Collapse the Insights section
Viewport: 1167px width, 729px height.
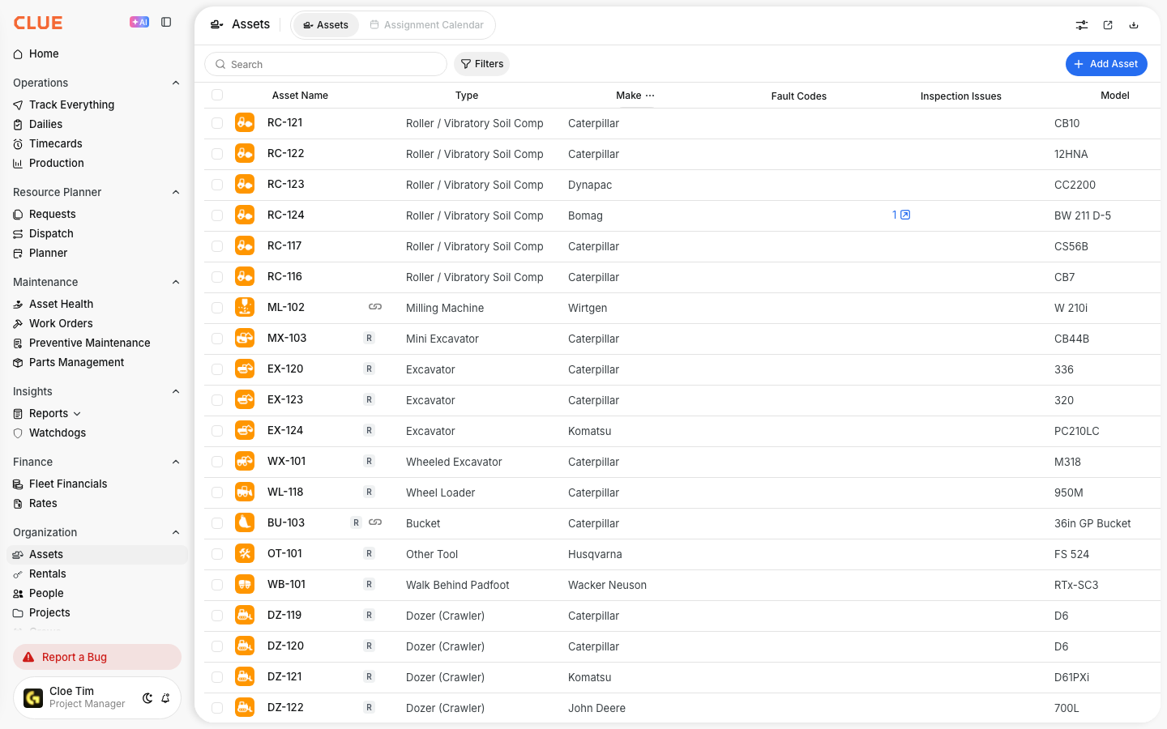(x=176, y=391)
